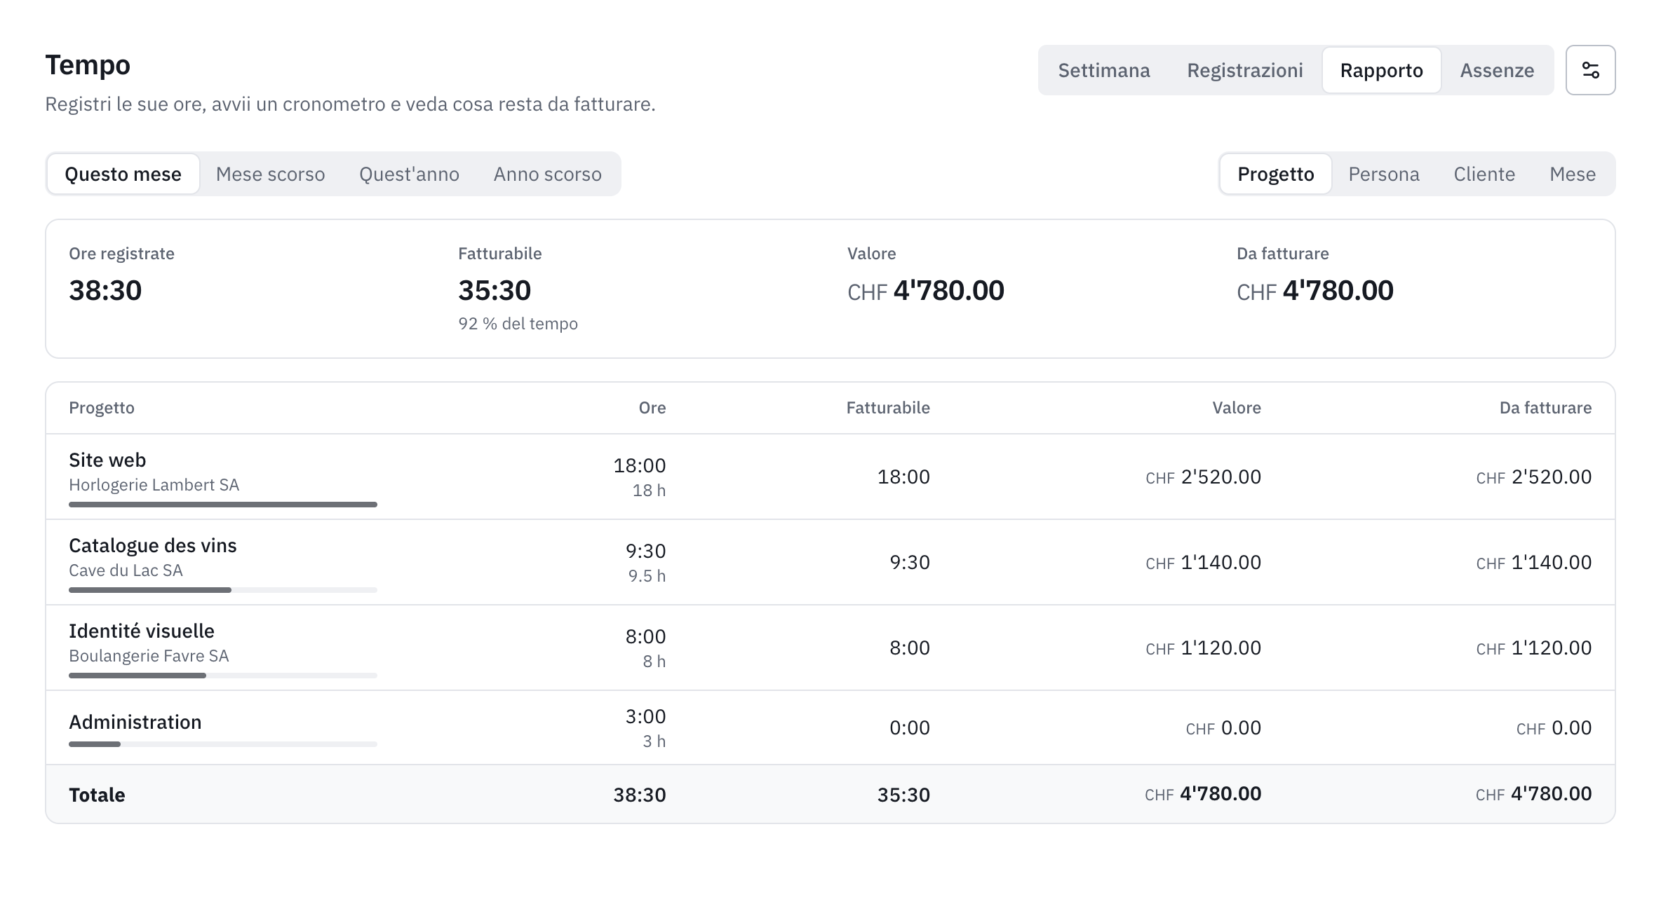Click the Ore column header
This screenshot has height=897, width=1661.
652,408
